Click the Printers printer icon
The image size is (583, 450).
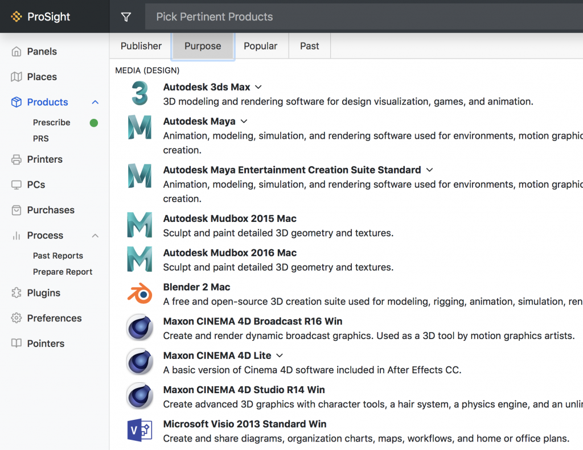coord(17,159)
